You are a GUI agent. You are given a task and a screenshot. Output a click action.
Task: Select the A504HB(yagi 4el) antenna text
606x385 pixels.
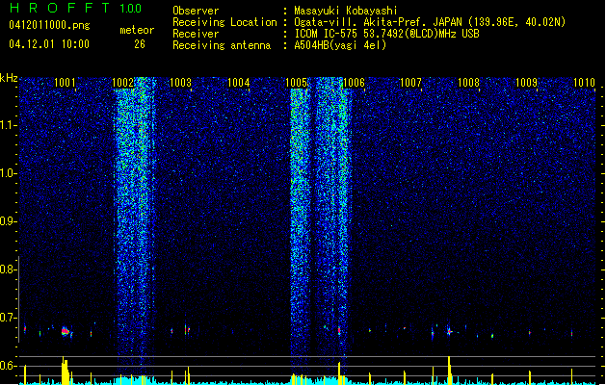click(x=340, y=45)
